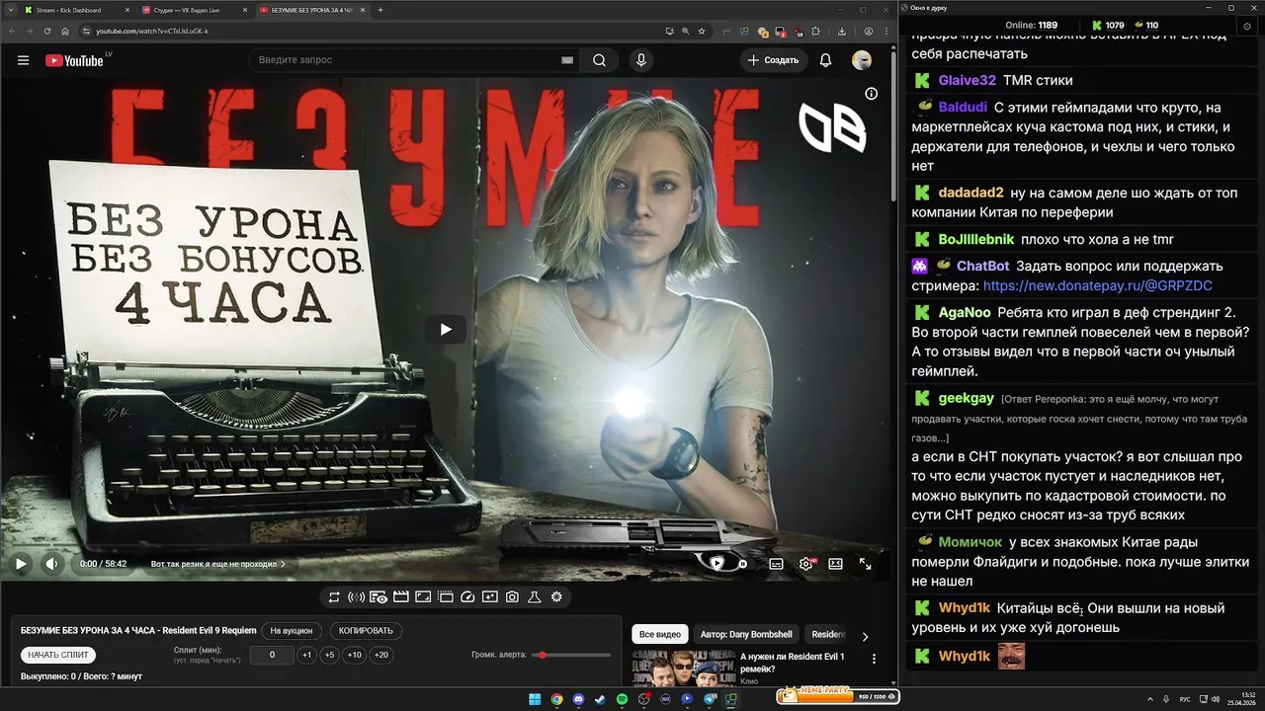Screen dimensions: 1265x711
Task: Bookmark this page with the star
Action: point(702,32)
